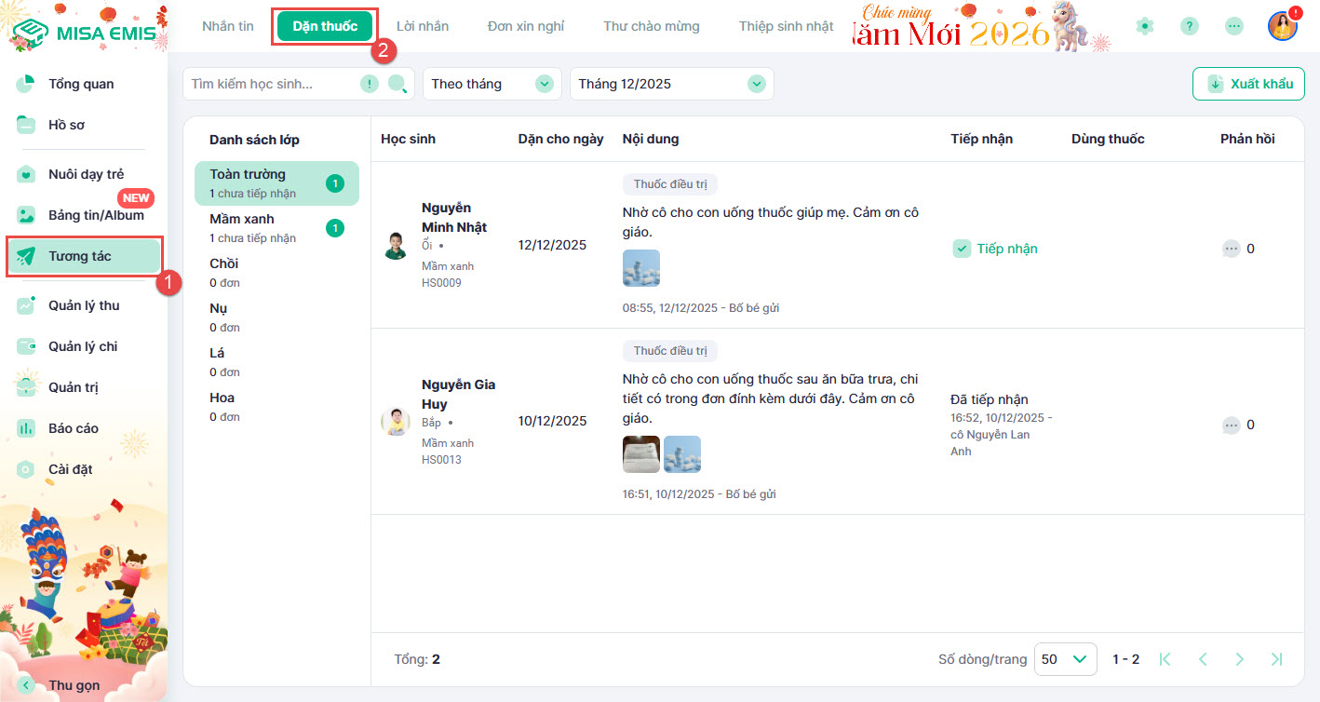Click the more options ellipsis icon in header
The image size is (1320, 702).
[x=1233, y=26]
